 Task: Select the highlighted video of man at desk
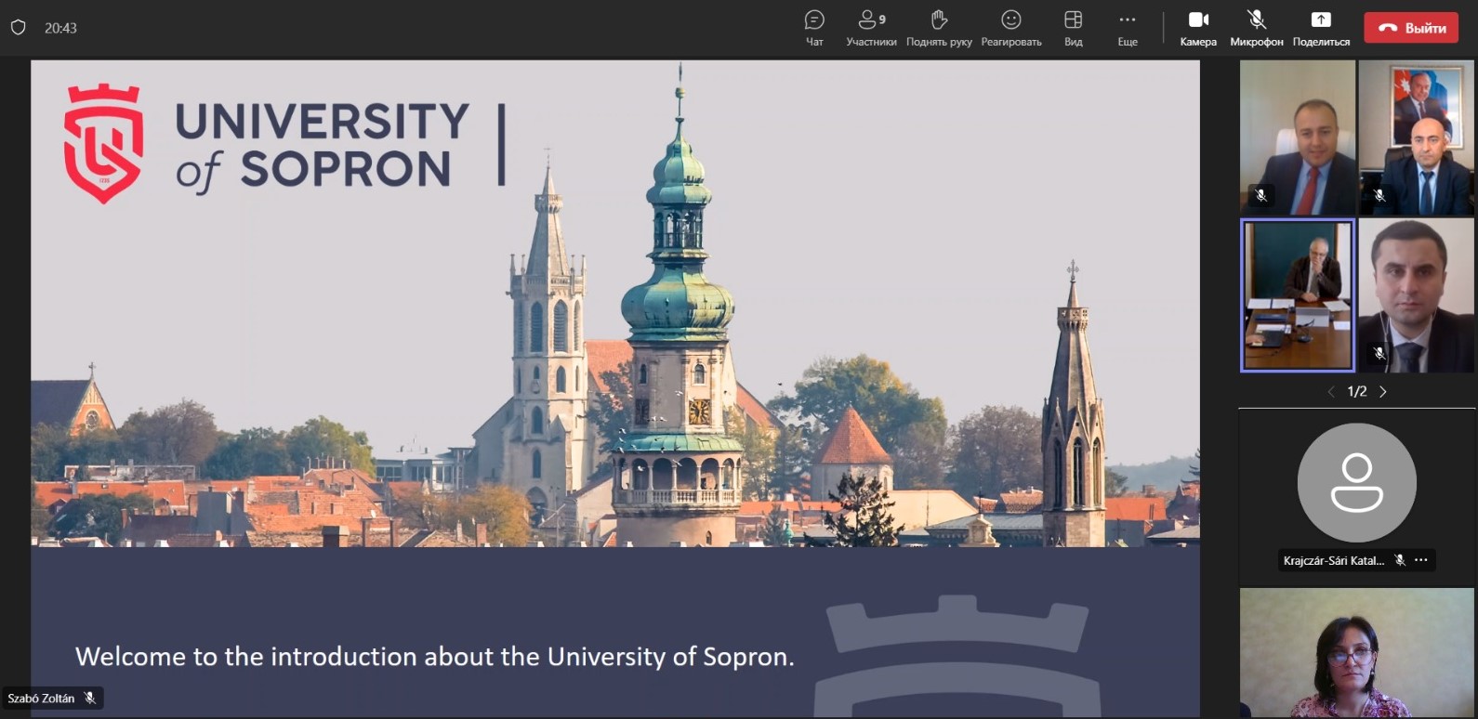pyautogui.click(x=1298, y=295)
